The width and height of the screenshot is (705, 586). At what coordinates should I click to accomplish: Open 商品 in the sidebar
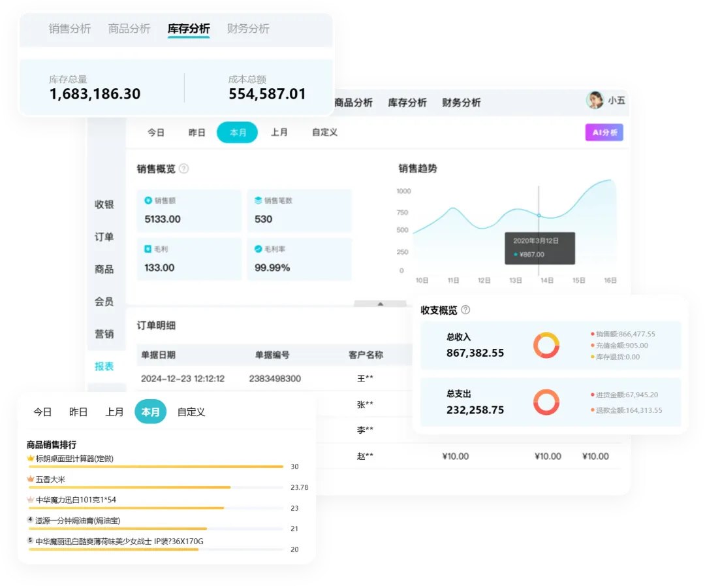104,269
